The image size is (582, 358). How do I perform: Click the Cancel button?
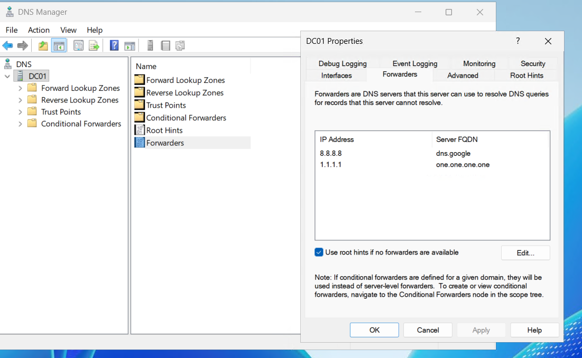tap(428, 330)
